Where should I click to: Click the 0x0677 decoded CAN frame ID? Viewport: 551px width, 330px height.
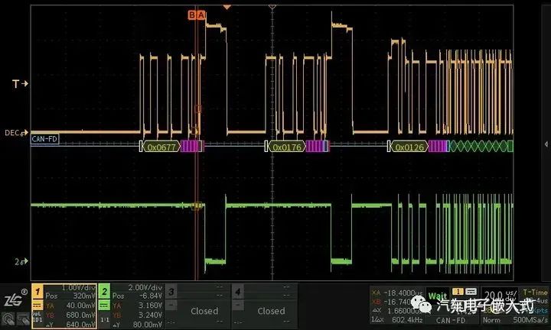tap(161, 147)
